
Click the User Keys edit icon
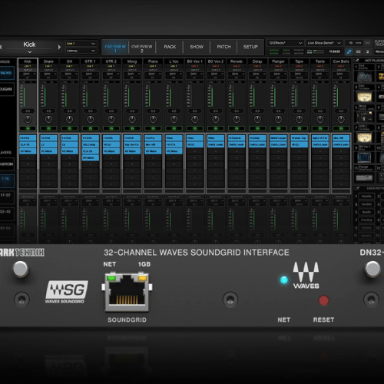(x=356, y=188)
